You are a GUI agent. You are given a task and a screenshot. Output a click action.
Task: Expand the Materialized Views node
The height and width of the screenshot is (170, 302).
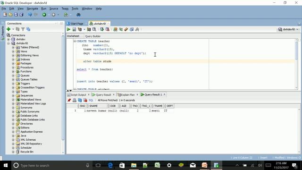click(13, 100)
